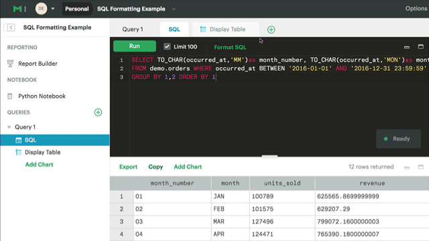This screenshot has width=429, height=241.
Task: Switch to the SQL tab
Action: click(174, 29)
